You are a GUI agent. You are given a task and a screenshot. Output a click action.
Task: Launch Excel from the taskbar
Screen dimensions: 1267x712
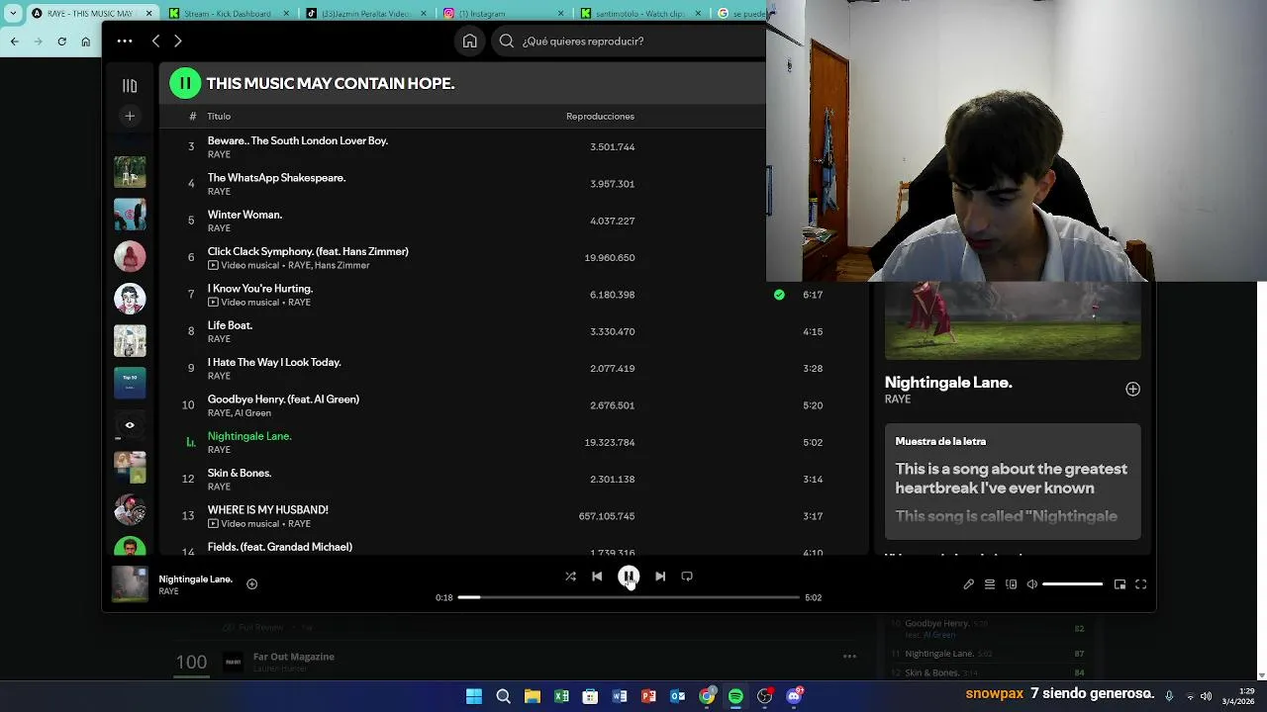point(561,696)
